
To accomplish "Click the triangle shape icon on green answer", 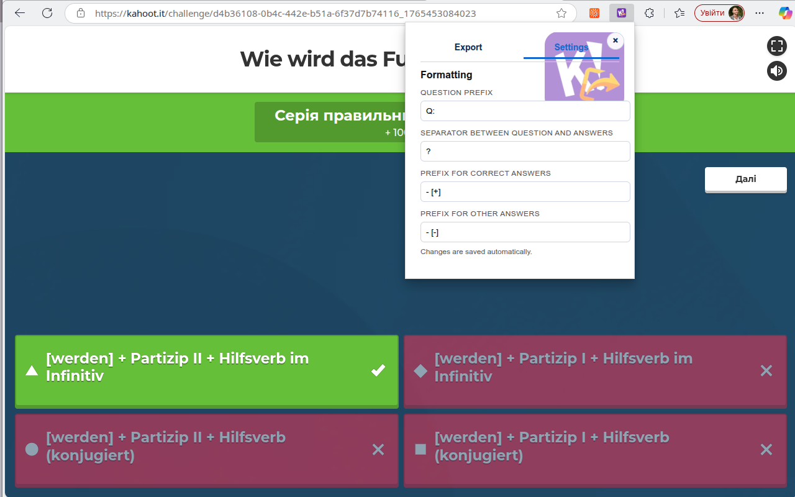I will click(32, 371).
